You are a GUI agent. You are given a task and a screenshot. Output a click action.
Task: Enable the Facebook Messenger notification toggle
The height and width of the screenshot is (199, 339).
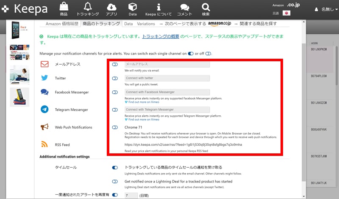point(115,92)
